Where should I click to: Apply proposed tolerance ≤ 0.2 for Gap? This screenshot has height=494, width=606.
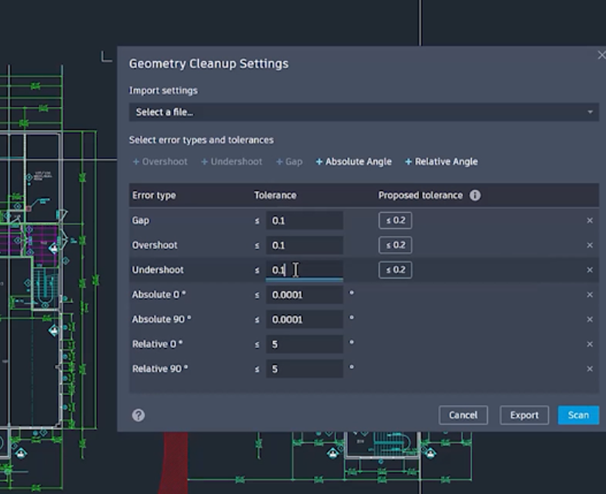pyautogui.click(x=395, y=221)
